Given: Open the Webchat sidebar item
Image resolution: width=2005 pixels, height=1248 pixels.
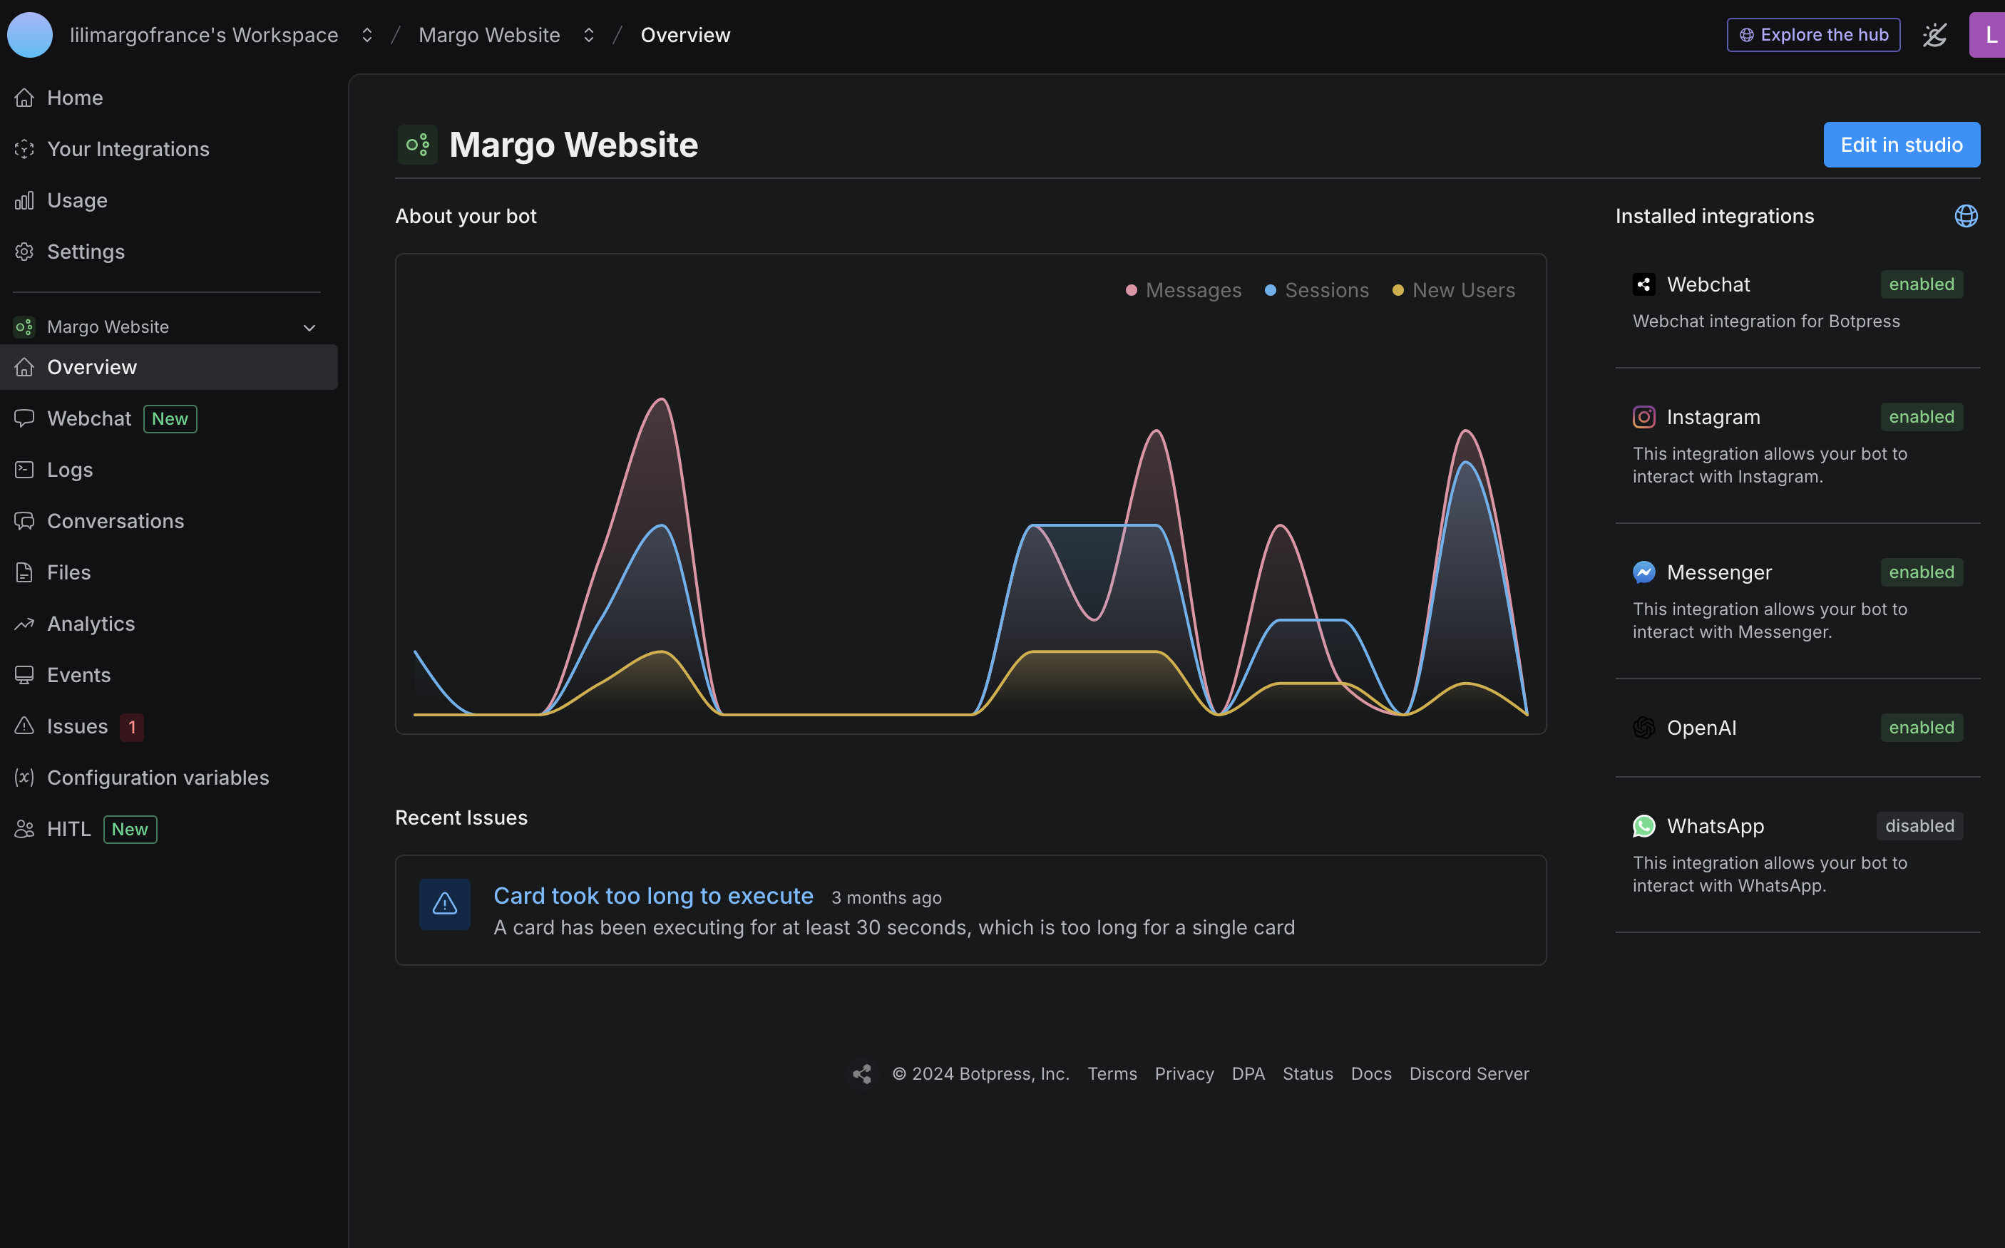Looking at the screenshot, I should click(168, 418).
